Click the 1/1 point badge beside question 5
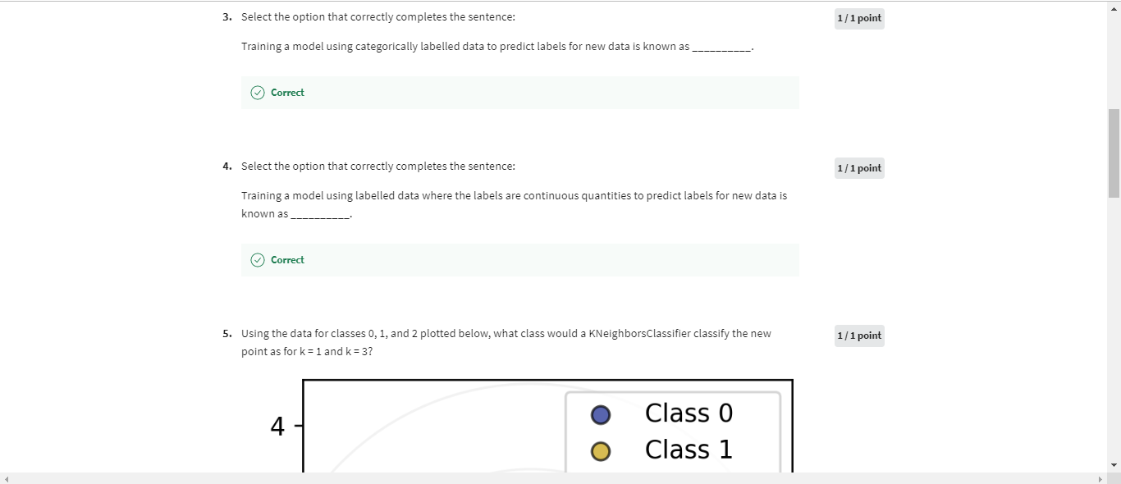This screenshot has height=484, width=1121. coord(858,335)
